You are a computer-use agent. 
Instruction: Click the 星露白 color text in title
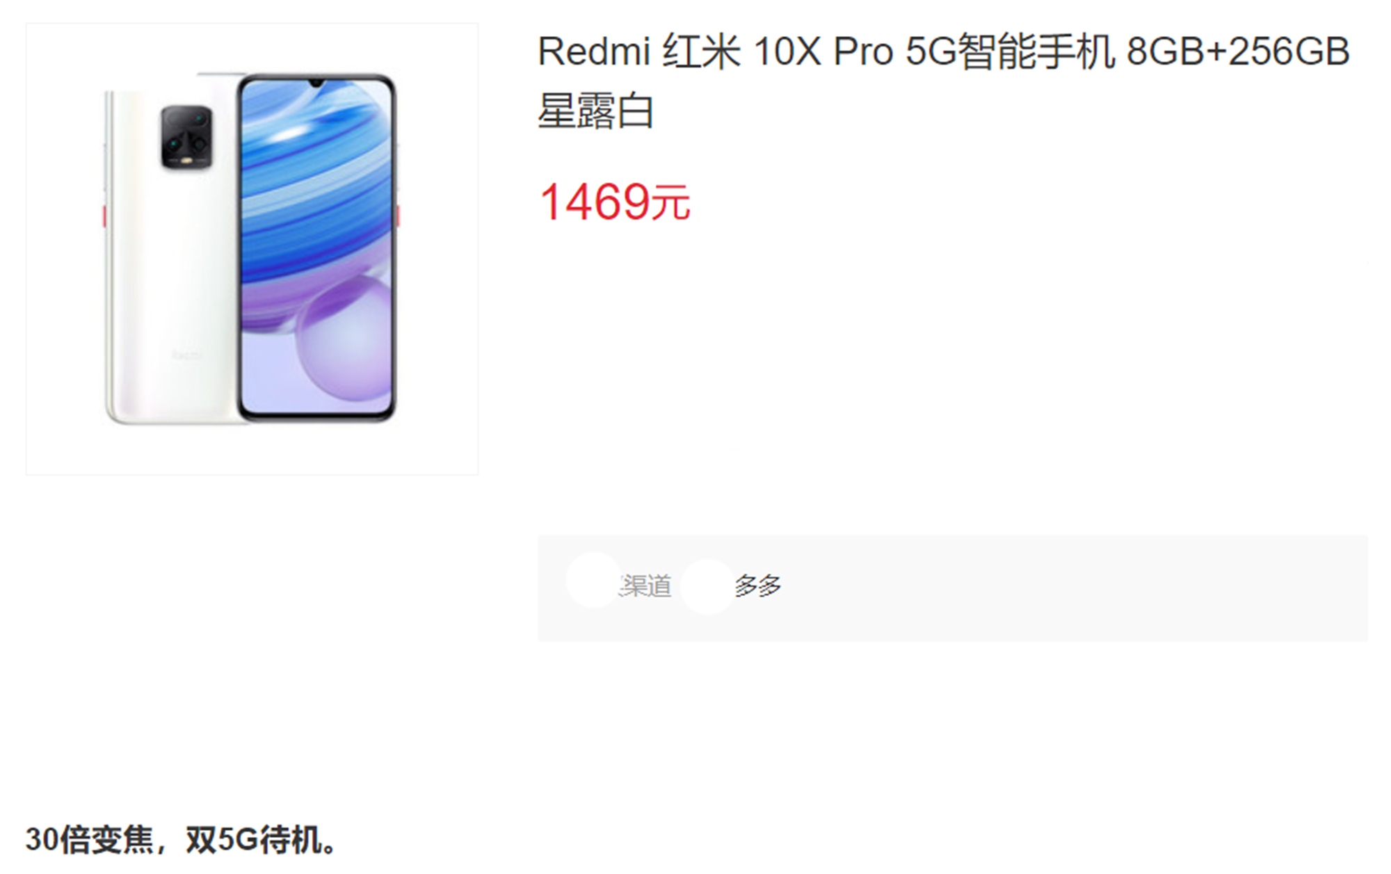(596, 111)
